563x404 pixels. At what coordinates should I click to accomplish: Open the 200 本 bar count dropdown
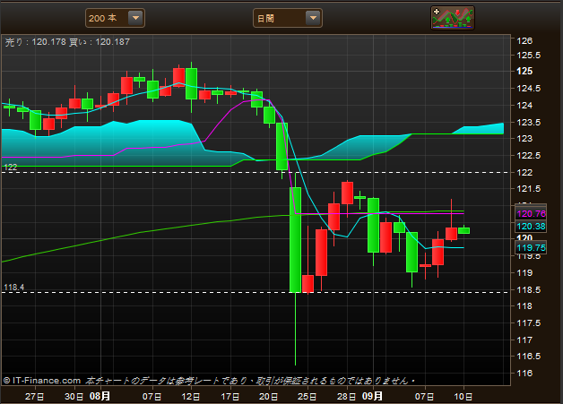(115, 18)
